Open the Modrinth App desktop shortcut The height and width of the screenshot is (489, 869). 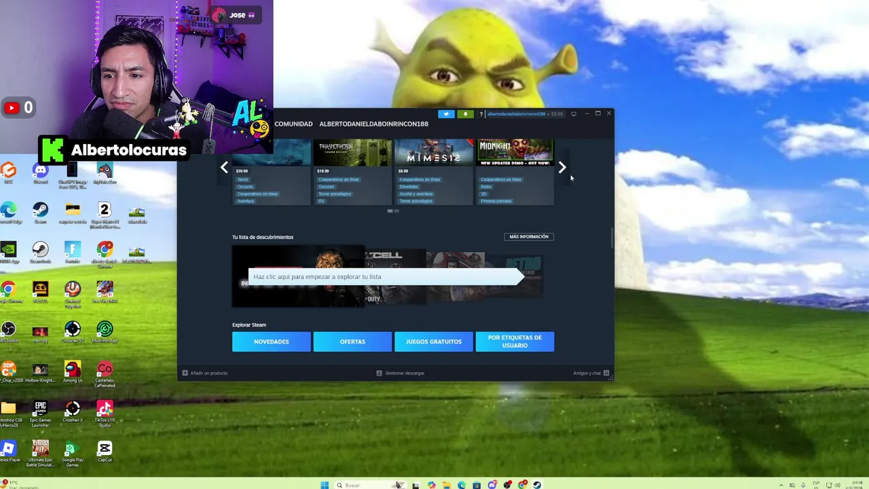click(104, 331)
